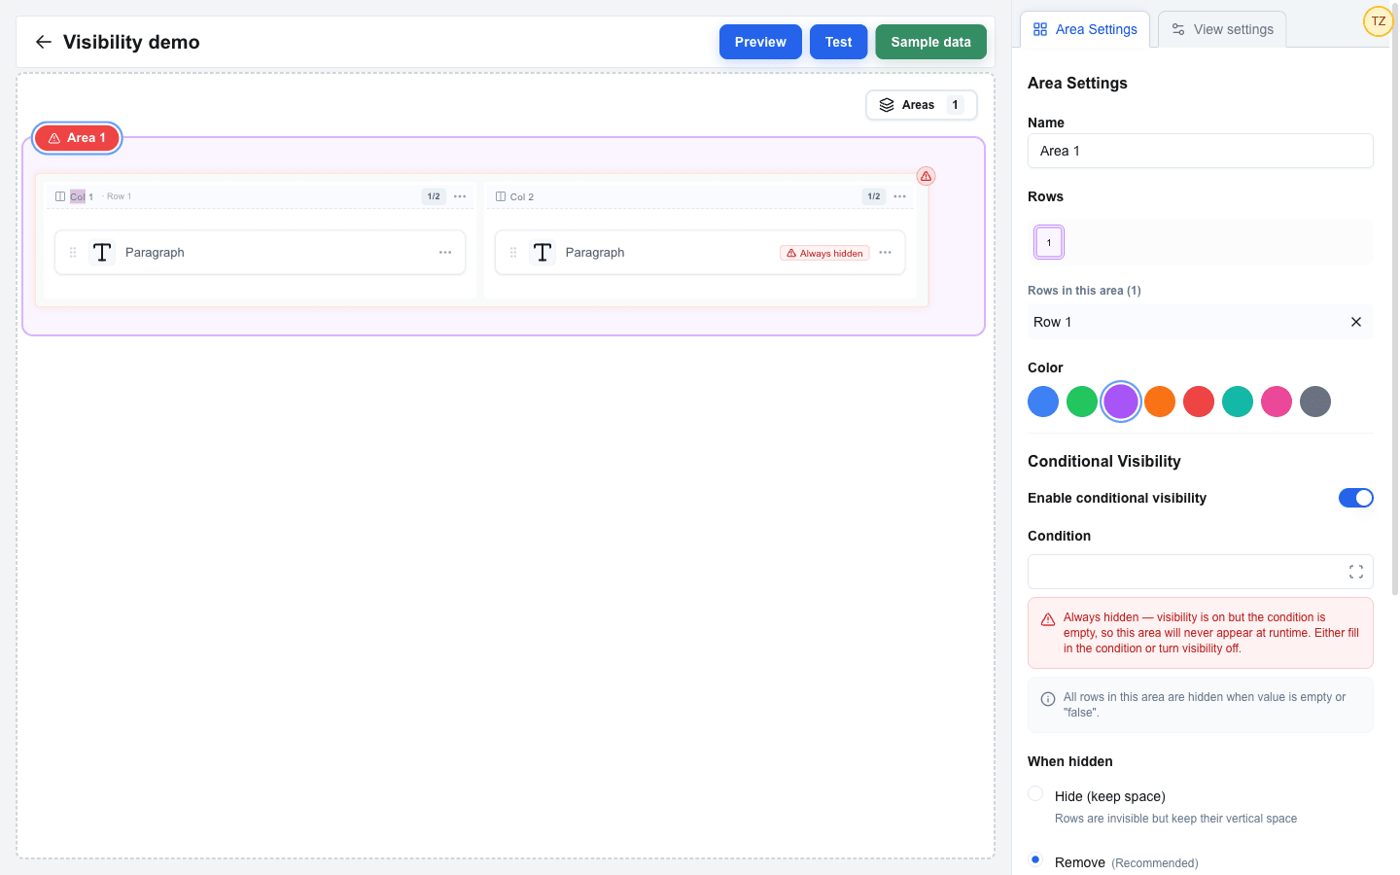Screen dimensions: 1400x875
Task: Click the empty Condition input field
Action: pos(1201,572)
